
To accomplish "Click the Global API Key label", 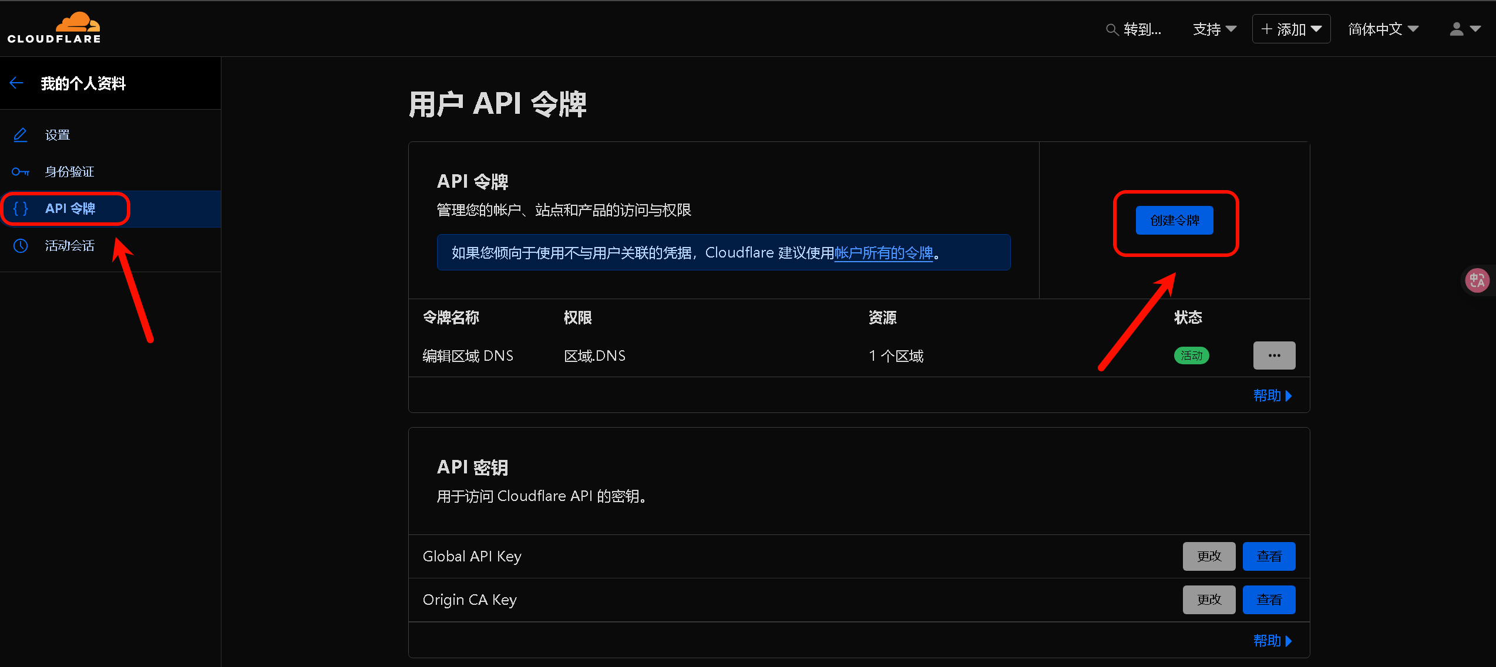I will pyautogui.click(x=472, y=556).
